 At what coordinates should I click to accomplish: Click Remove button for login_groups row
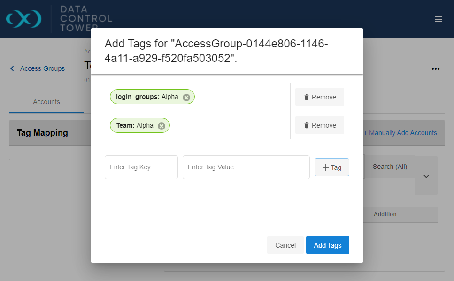[x=320, y=97]
